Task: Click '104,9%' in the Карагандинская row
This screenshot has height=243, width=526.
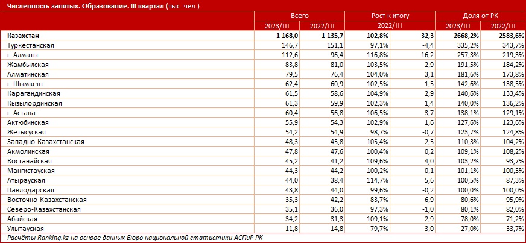Action: click(378, 94)
